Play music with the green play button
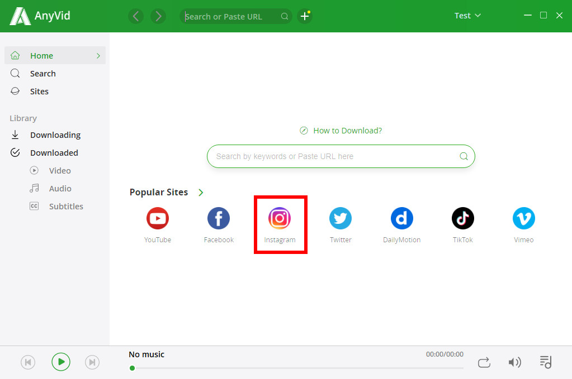Viewport: 572px width, 379px height. coord(60,362)
